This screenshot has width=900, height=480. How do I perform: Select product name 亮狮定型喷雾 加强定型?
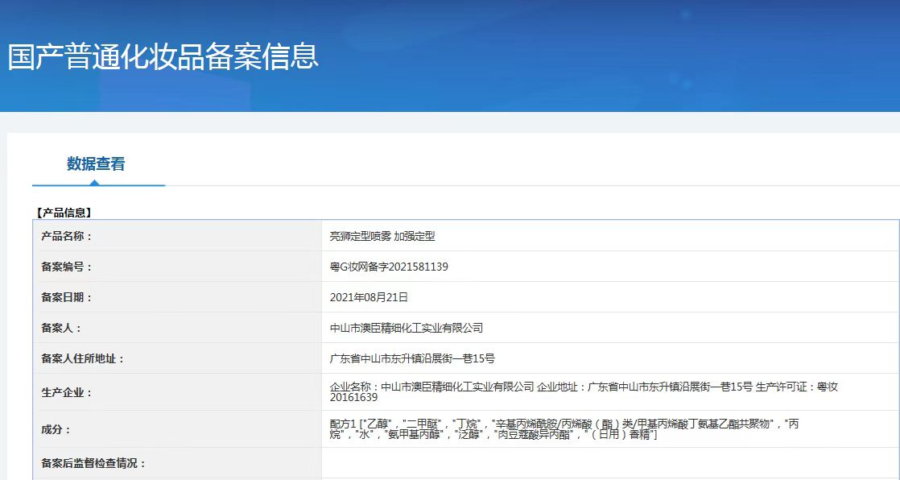click(382, 236)
